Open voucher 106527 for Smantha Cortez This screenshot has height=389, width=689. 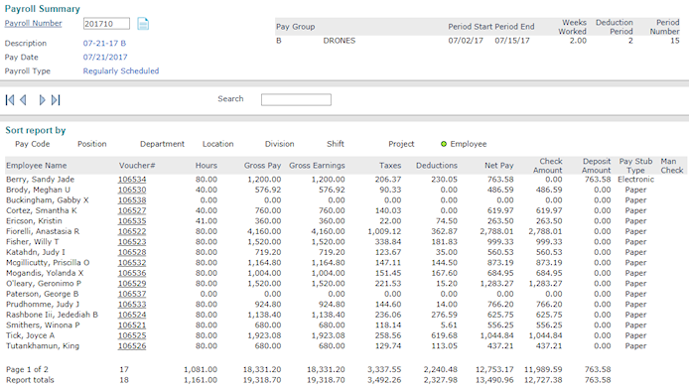[x=132, y=210]
